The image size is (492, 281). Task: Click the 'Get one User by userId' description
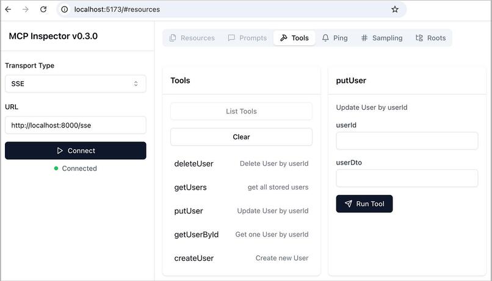click(272, 234)
